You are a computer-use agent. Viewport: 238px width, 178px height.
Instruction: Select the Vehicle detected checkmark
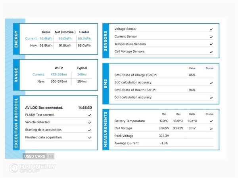point(90,123)
